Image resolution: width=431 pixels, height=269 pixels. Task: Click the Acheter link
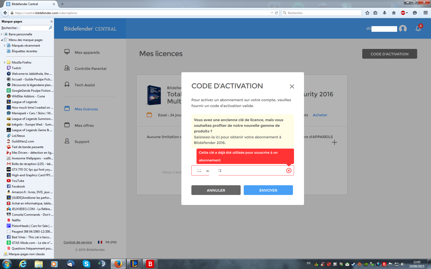pos(320,115)
